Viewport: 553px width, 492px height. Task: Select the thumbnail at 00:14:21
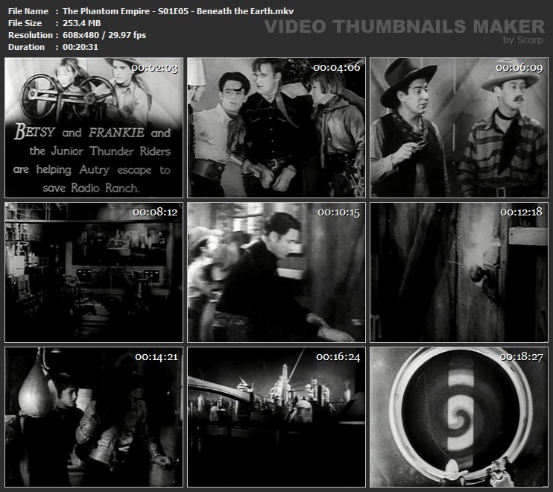click(x=94, y=417)
